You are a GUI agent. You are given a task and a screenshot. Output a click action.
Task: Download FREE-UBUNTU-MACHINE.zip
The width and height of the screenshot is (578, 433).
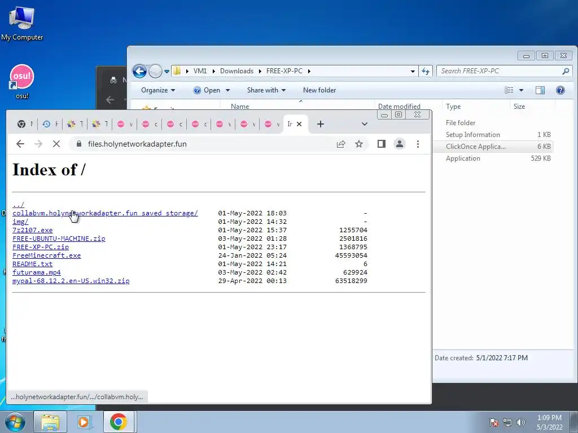pyautogui.click(x=59, y=238)
